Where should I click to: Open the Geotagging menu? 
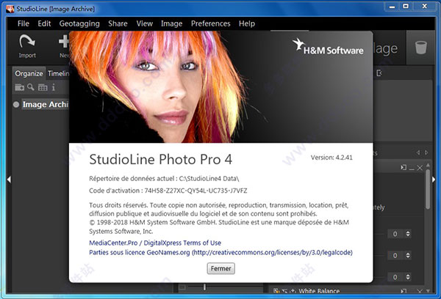pos(79,23)
